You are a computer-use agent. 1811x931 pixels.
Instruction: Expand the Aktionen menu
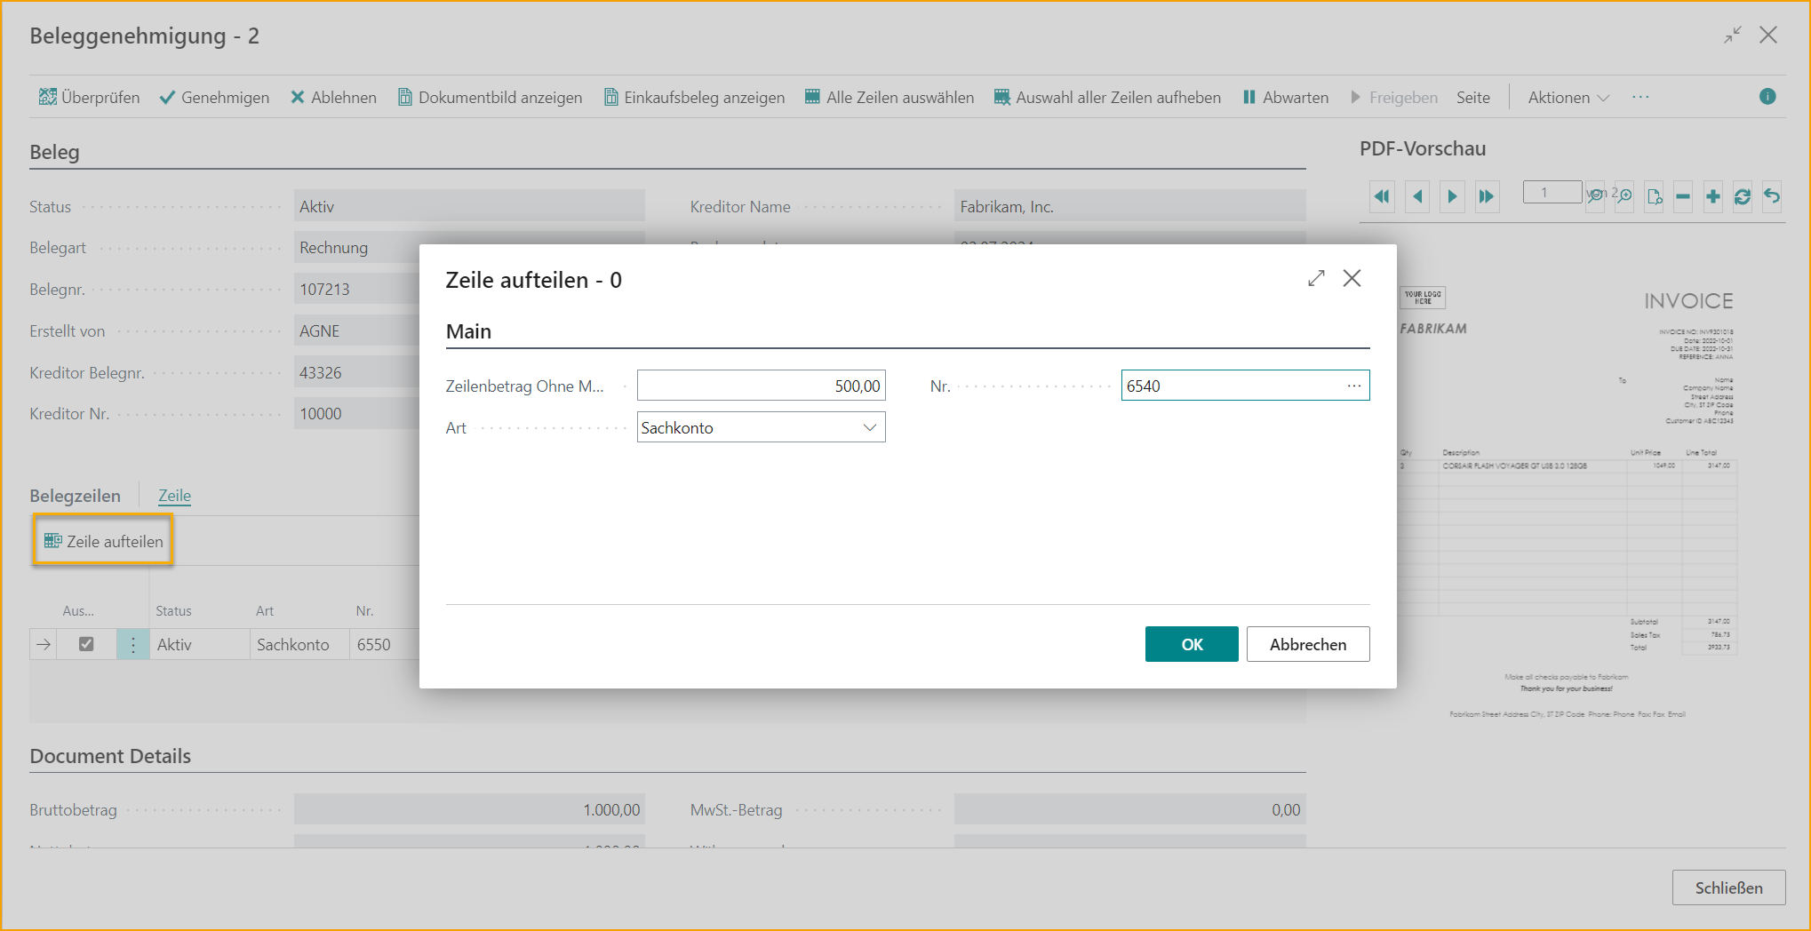point(1568,97)
